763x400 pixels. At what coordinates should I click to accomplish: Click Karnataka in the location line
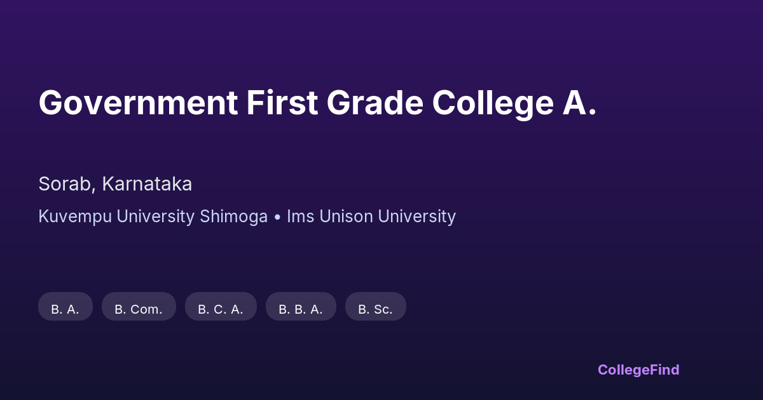pos(147,184)
